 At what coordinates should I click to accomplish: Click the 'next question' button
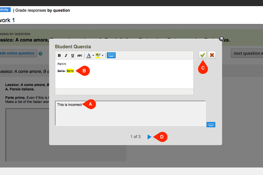coord(247,53)
